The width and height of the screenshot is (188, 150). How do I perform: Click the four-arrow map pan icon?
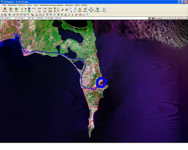click(x=91, y=10)
